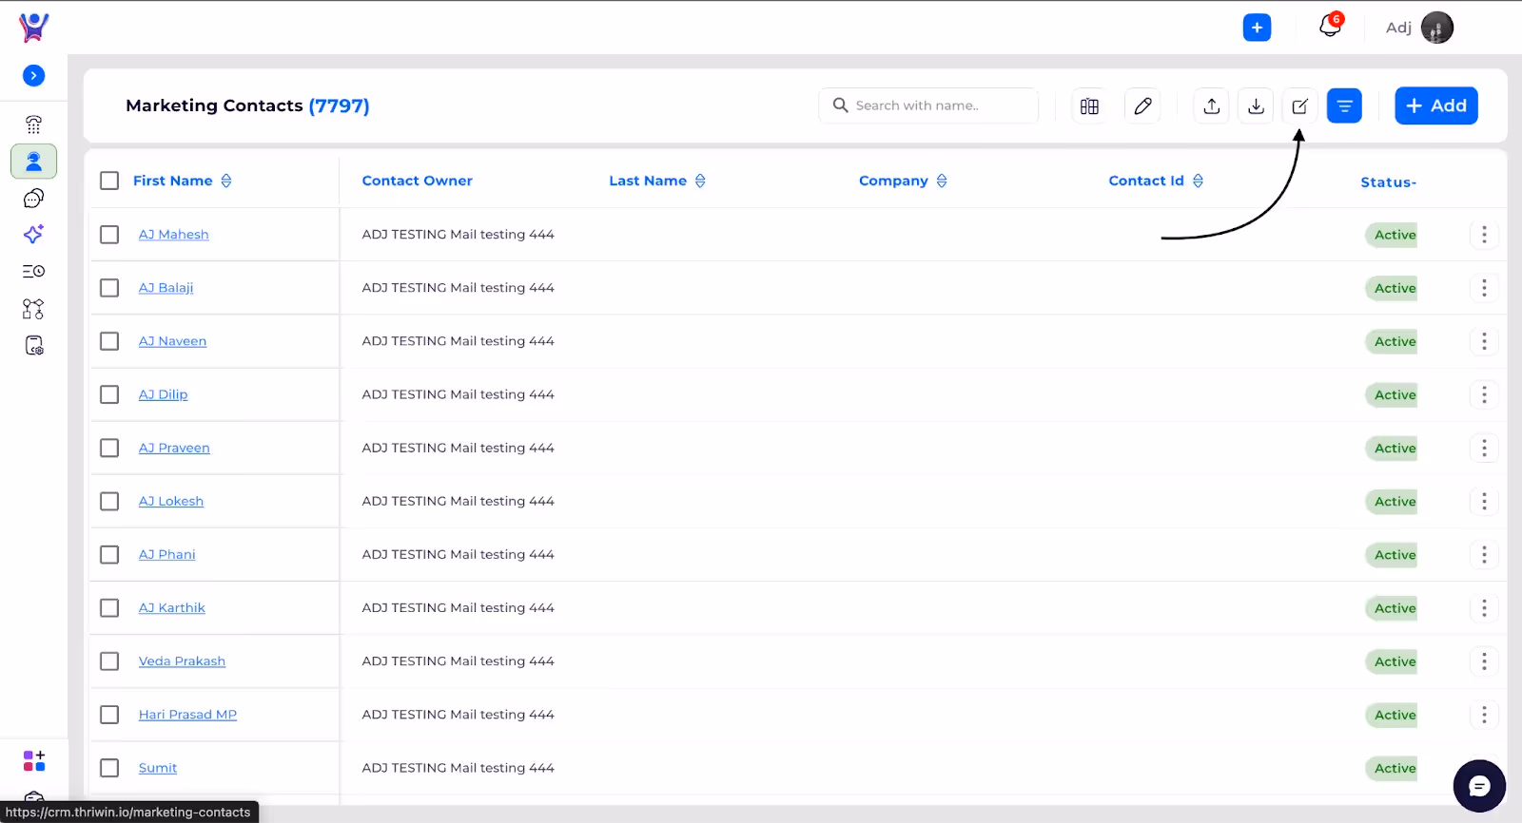Check the Veda Prakash row checkbox
Image resolution: width=1522 pixels, height=823 pixels.
coord(109,660)
